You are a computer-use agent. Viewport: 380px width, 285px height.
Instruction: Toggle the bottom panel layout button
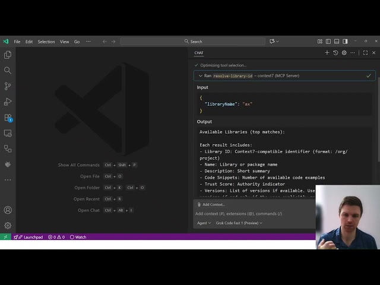(337, 42)
